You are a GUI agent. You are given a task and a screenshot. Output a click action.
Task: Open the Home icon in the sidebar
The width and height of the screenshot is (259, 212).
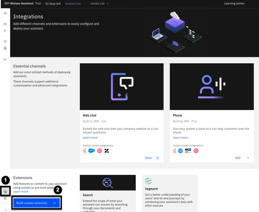(x=5, y=13)
